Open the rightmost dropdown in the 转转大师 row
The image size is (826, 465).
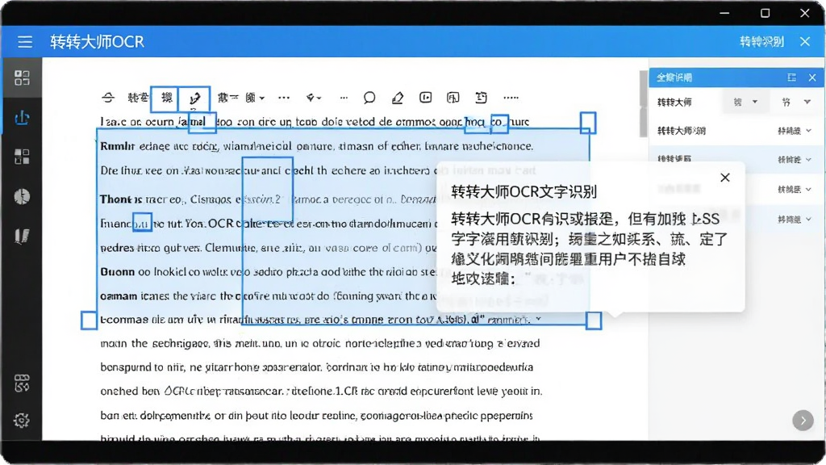click(x=796, y=102)
